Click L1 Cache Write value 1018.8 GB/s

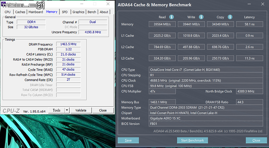click(191, 35)
